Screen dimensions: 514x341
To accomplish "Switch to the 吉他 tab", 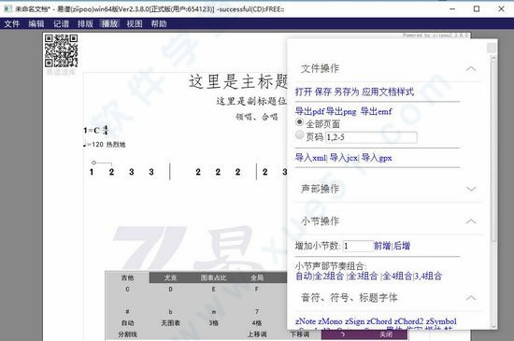I will (x=127, y=277).
